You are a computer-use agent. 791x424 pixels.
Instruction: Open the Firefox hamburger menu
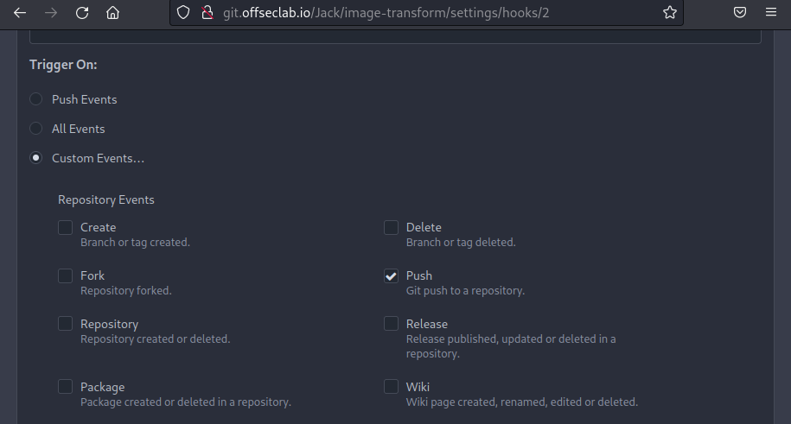click(771, 13)
